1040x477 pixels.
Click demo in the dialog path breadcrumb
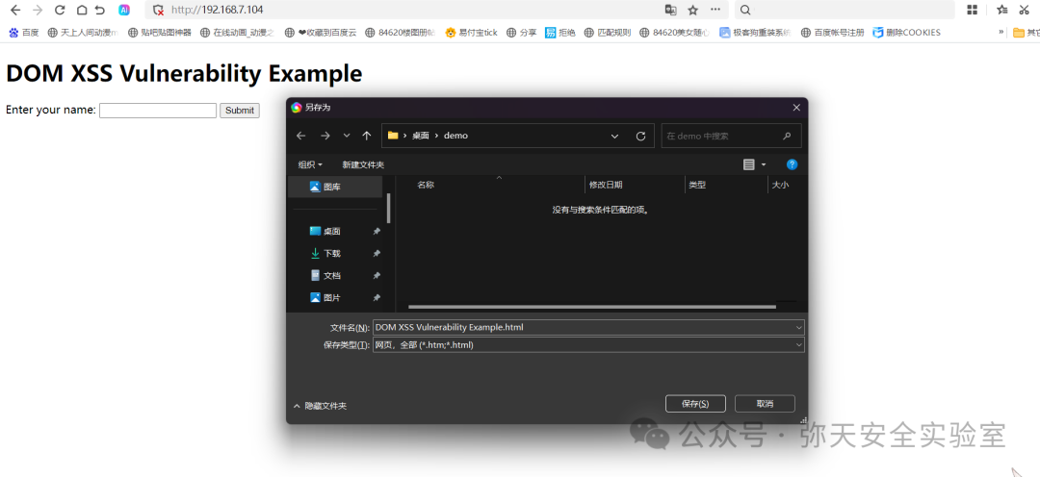(455, 136)
